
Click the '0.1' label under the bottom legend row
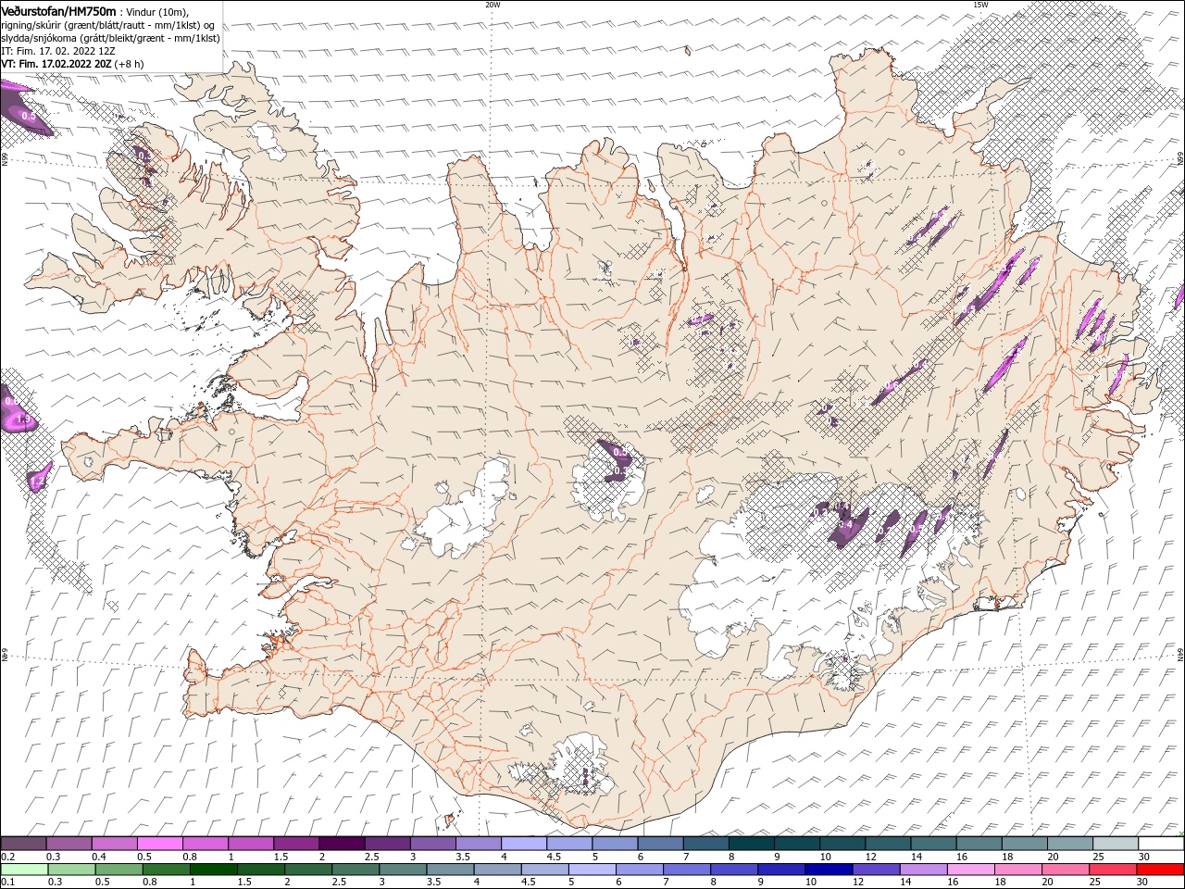tap(7, 883)
